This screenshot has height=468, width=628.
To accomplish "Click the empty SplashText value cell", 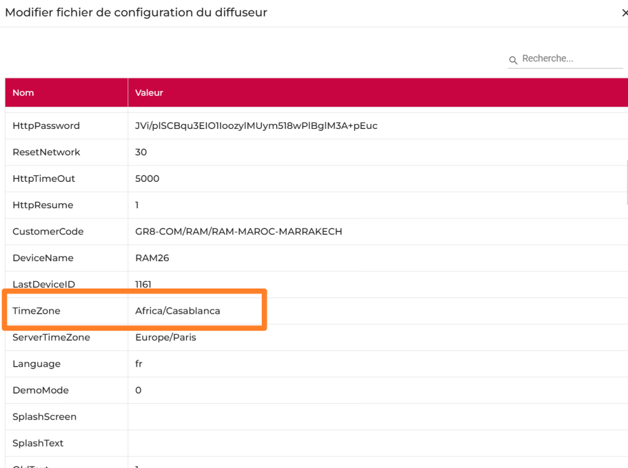I will (368, 443).
